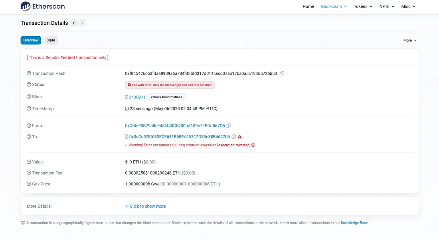Copy the transaction hash
The width and height of the screenshot is (439, 240).
[x=282, y=73]
